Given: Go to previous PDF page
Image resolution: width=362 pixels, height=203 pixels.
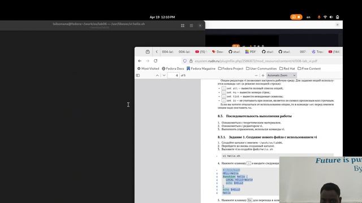Looking at the screenshot, I should 157,75.
